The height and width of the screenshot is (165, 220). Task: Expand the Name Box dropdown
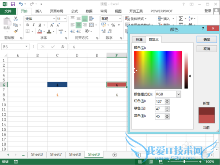pos(26,47)
